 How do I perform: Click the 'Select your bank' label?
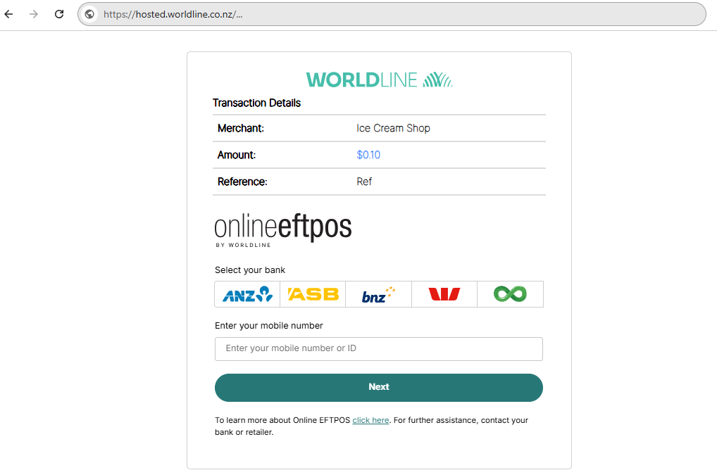pos(249,270)
